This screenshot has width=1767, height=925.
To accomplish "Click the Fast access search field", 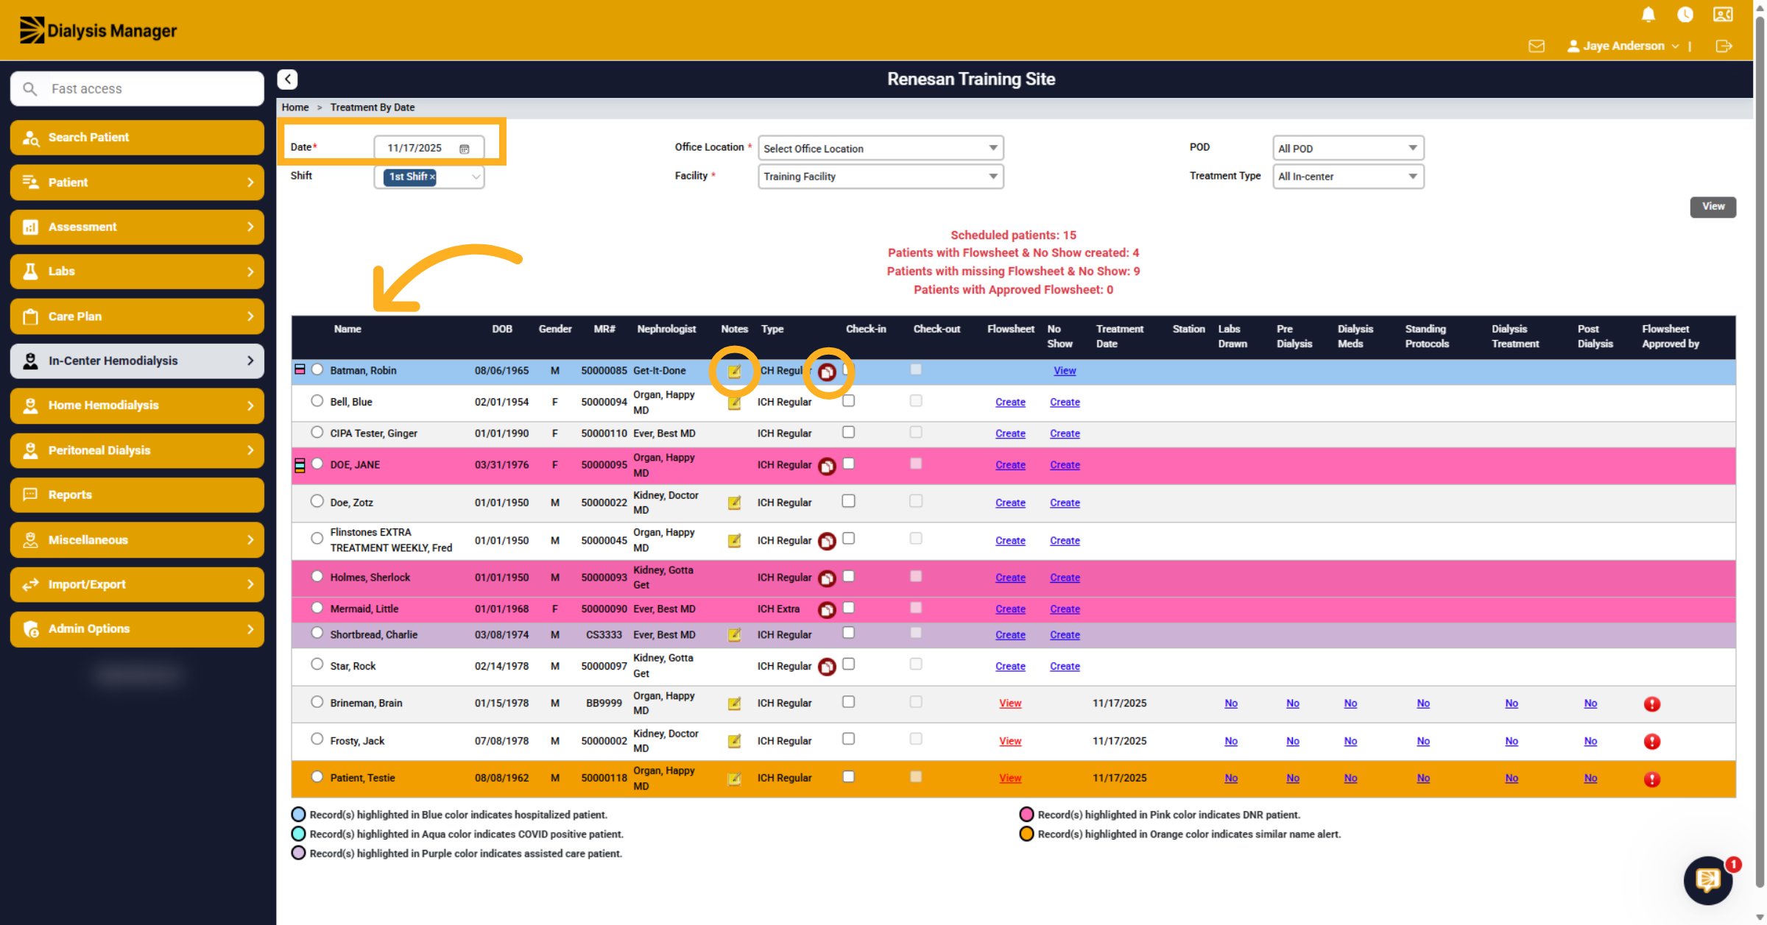I will (137, 89).
